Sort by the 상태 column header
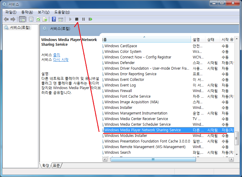The height and width of the screenshot is (177, 242). click(212, 40)
